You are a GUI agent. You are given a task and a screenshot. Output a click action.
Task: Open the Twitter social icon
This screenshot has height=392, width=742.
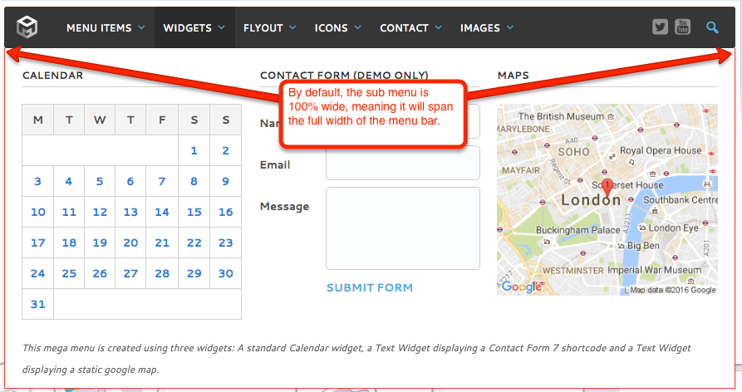point(661,27)
